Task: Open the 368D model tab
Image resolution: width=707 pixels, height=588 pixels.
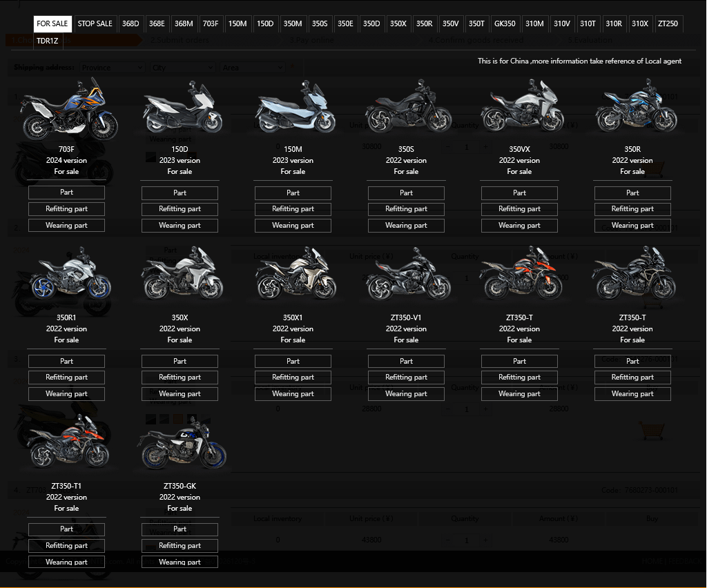Action: (130, 23)
